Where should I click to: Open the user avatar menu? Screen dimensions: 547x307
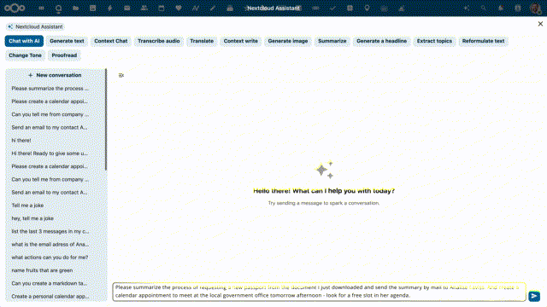pyautogui.click(x=536, y=8)
